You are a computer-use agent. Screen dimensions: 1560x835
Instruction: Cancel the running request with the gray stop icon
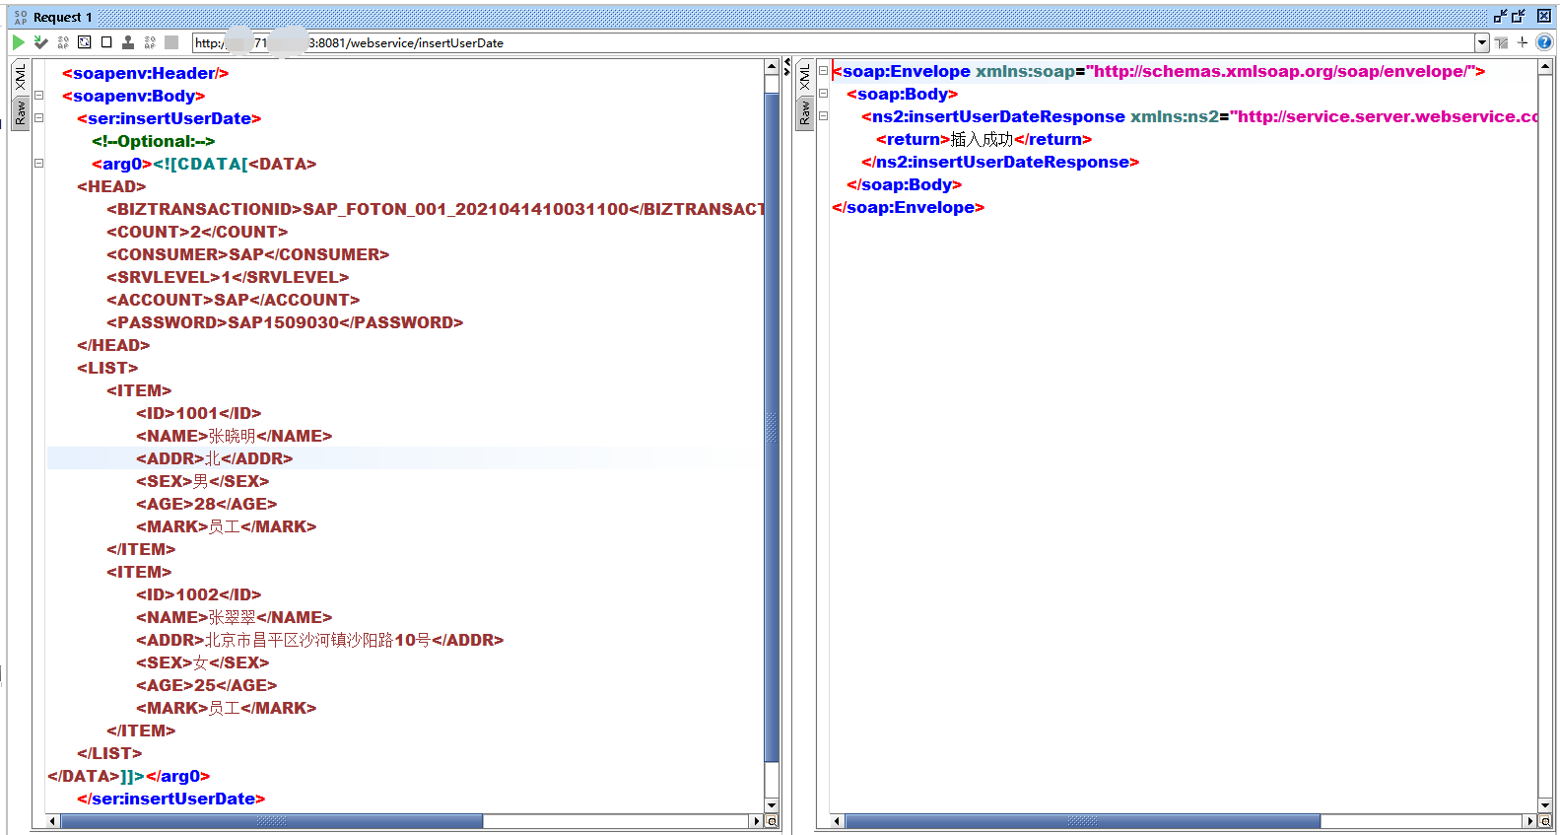point(171,42)
